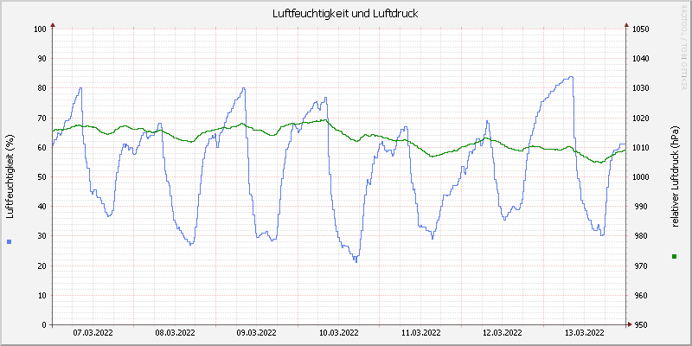
Task: Click the green pressure legend square
Action: point(675,256)
